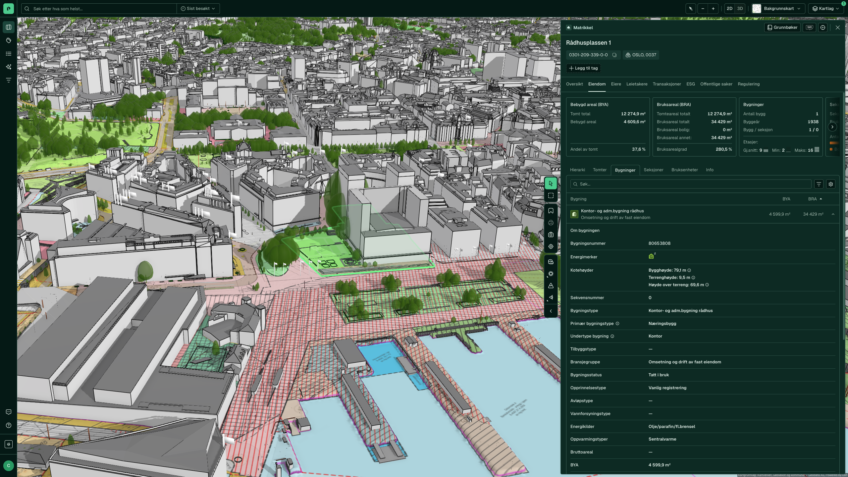
Task: Reset map orientation with the compass button
Action: [691, 9]
